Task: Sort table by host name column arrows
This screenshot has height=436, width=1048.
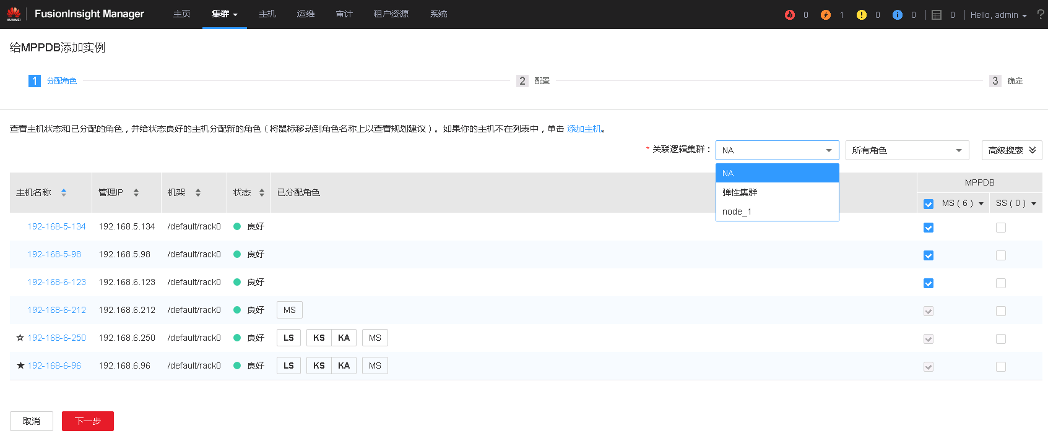Action: (x=63, y=193)
